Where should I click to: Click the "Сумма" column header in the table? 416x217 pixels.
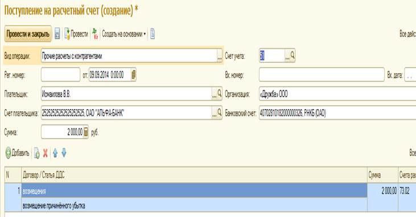point(382,175)
